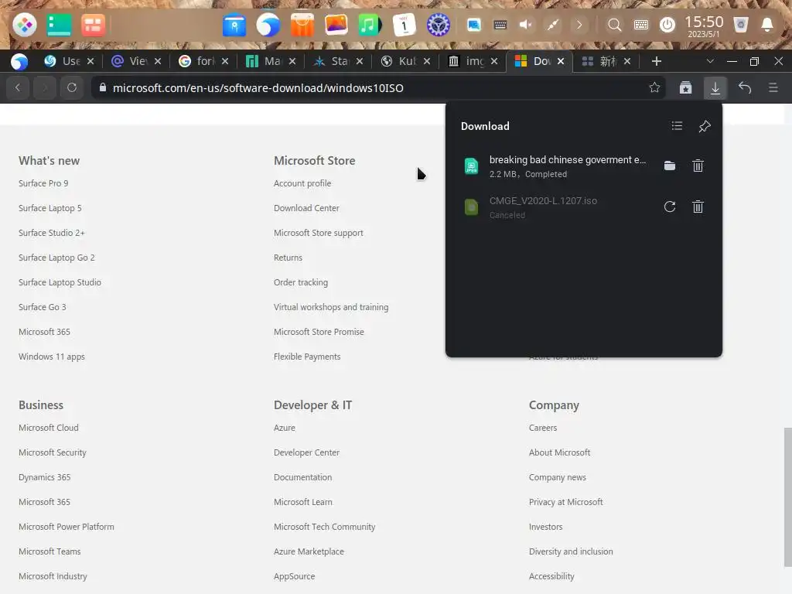This screenshot has height=594, width=792.
Task: Open the Windows 11 apps link
Action: pyautogui.click(x=52, y=357)
